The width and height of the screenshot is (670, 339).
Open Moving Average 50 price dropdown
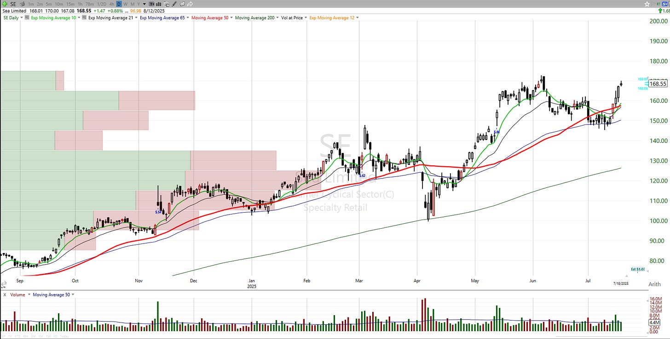click(231, 18)
